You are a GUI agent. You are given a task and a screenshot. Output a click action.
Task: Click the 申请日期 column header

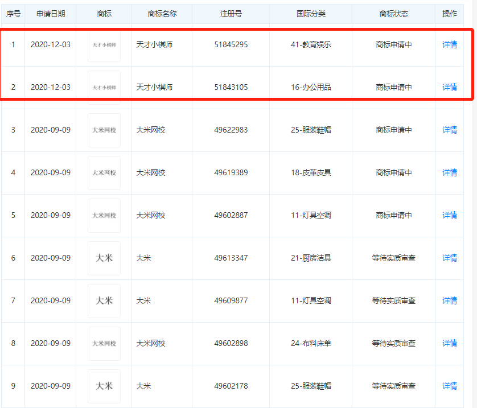tap(51, 14)
